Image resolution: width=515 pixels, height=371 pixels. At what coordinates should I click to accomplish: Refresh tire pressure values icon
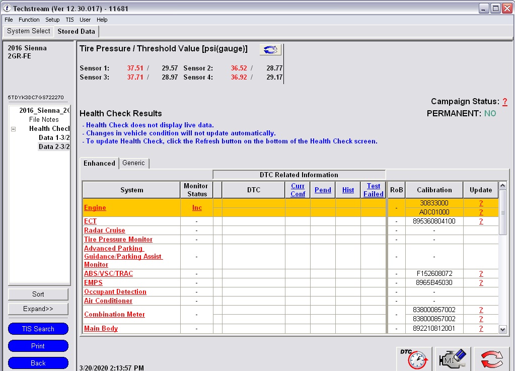point(270,49)
